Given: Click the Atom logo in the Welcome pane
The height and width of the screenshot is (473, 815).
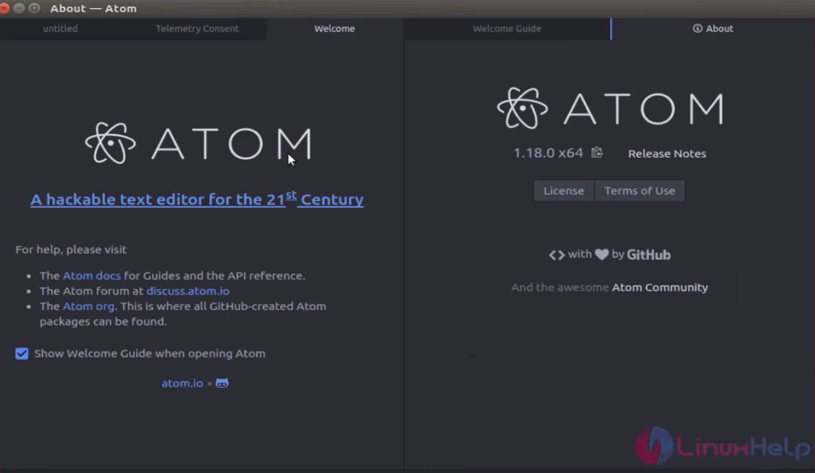Looking at the screenshot, I should pos(198,143).
